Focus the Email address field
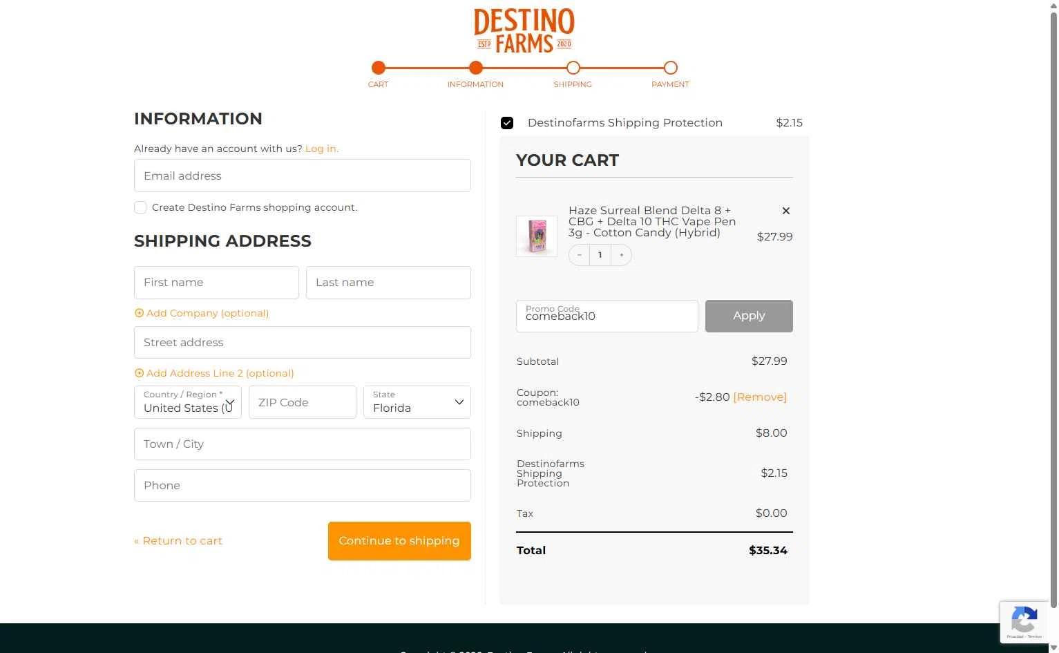1059x653 pixels. coord(303,176)
